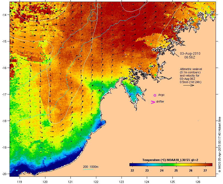The height and width of the screenshot is (184, 223).
Task: Click the '03-Aug-2010' date label
Action: click(190, 54)
